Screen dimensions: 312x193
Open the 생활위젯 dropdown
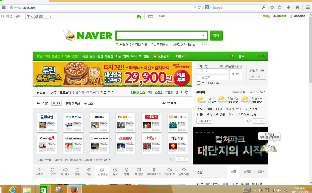tap(204, 121)
